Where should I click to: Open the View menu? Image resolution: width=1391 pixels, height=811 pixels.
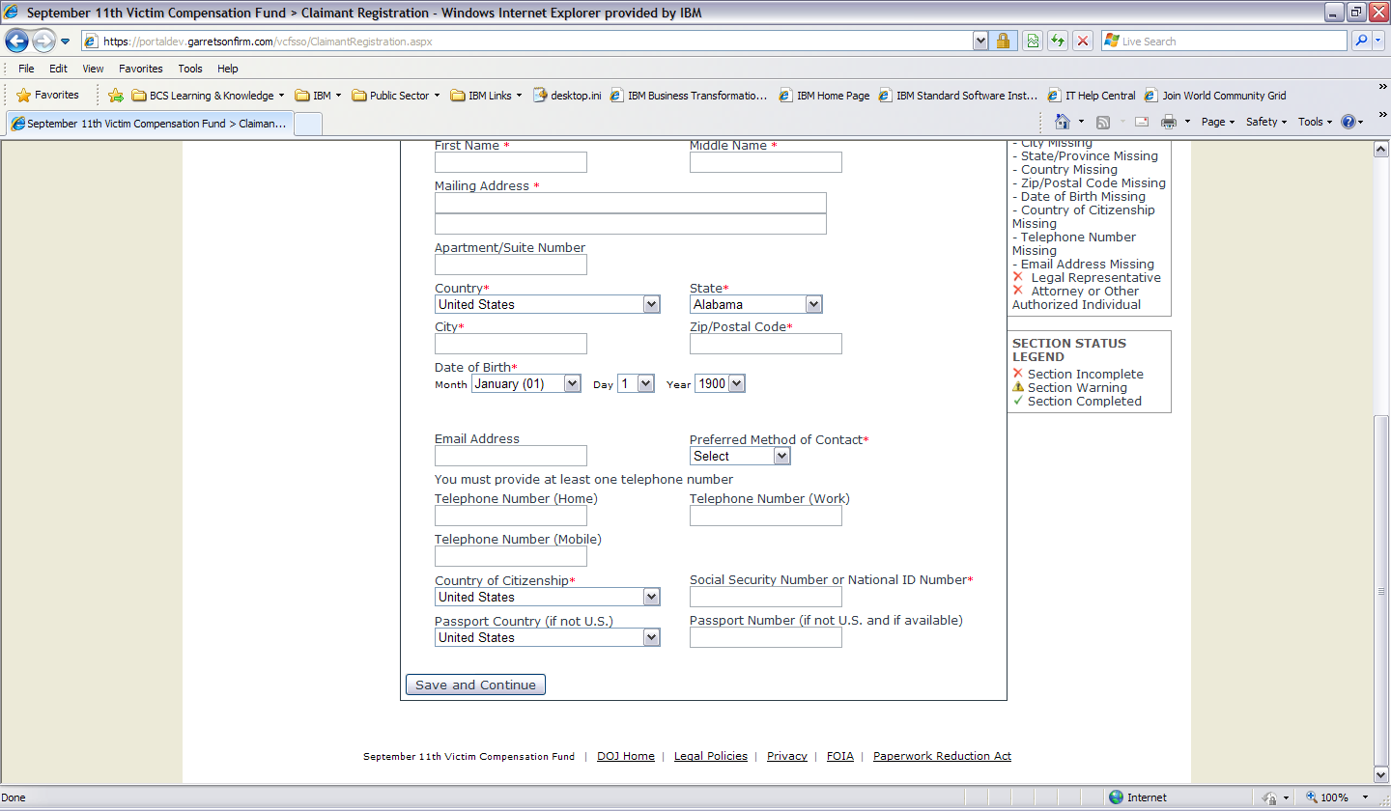point(93,69)
